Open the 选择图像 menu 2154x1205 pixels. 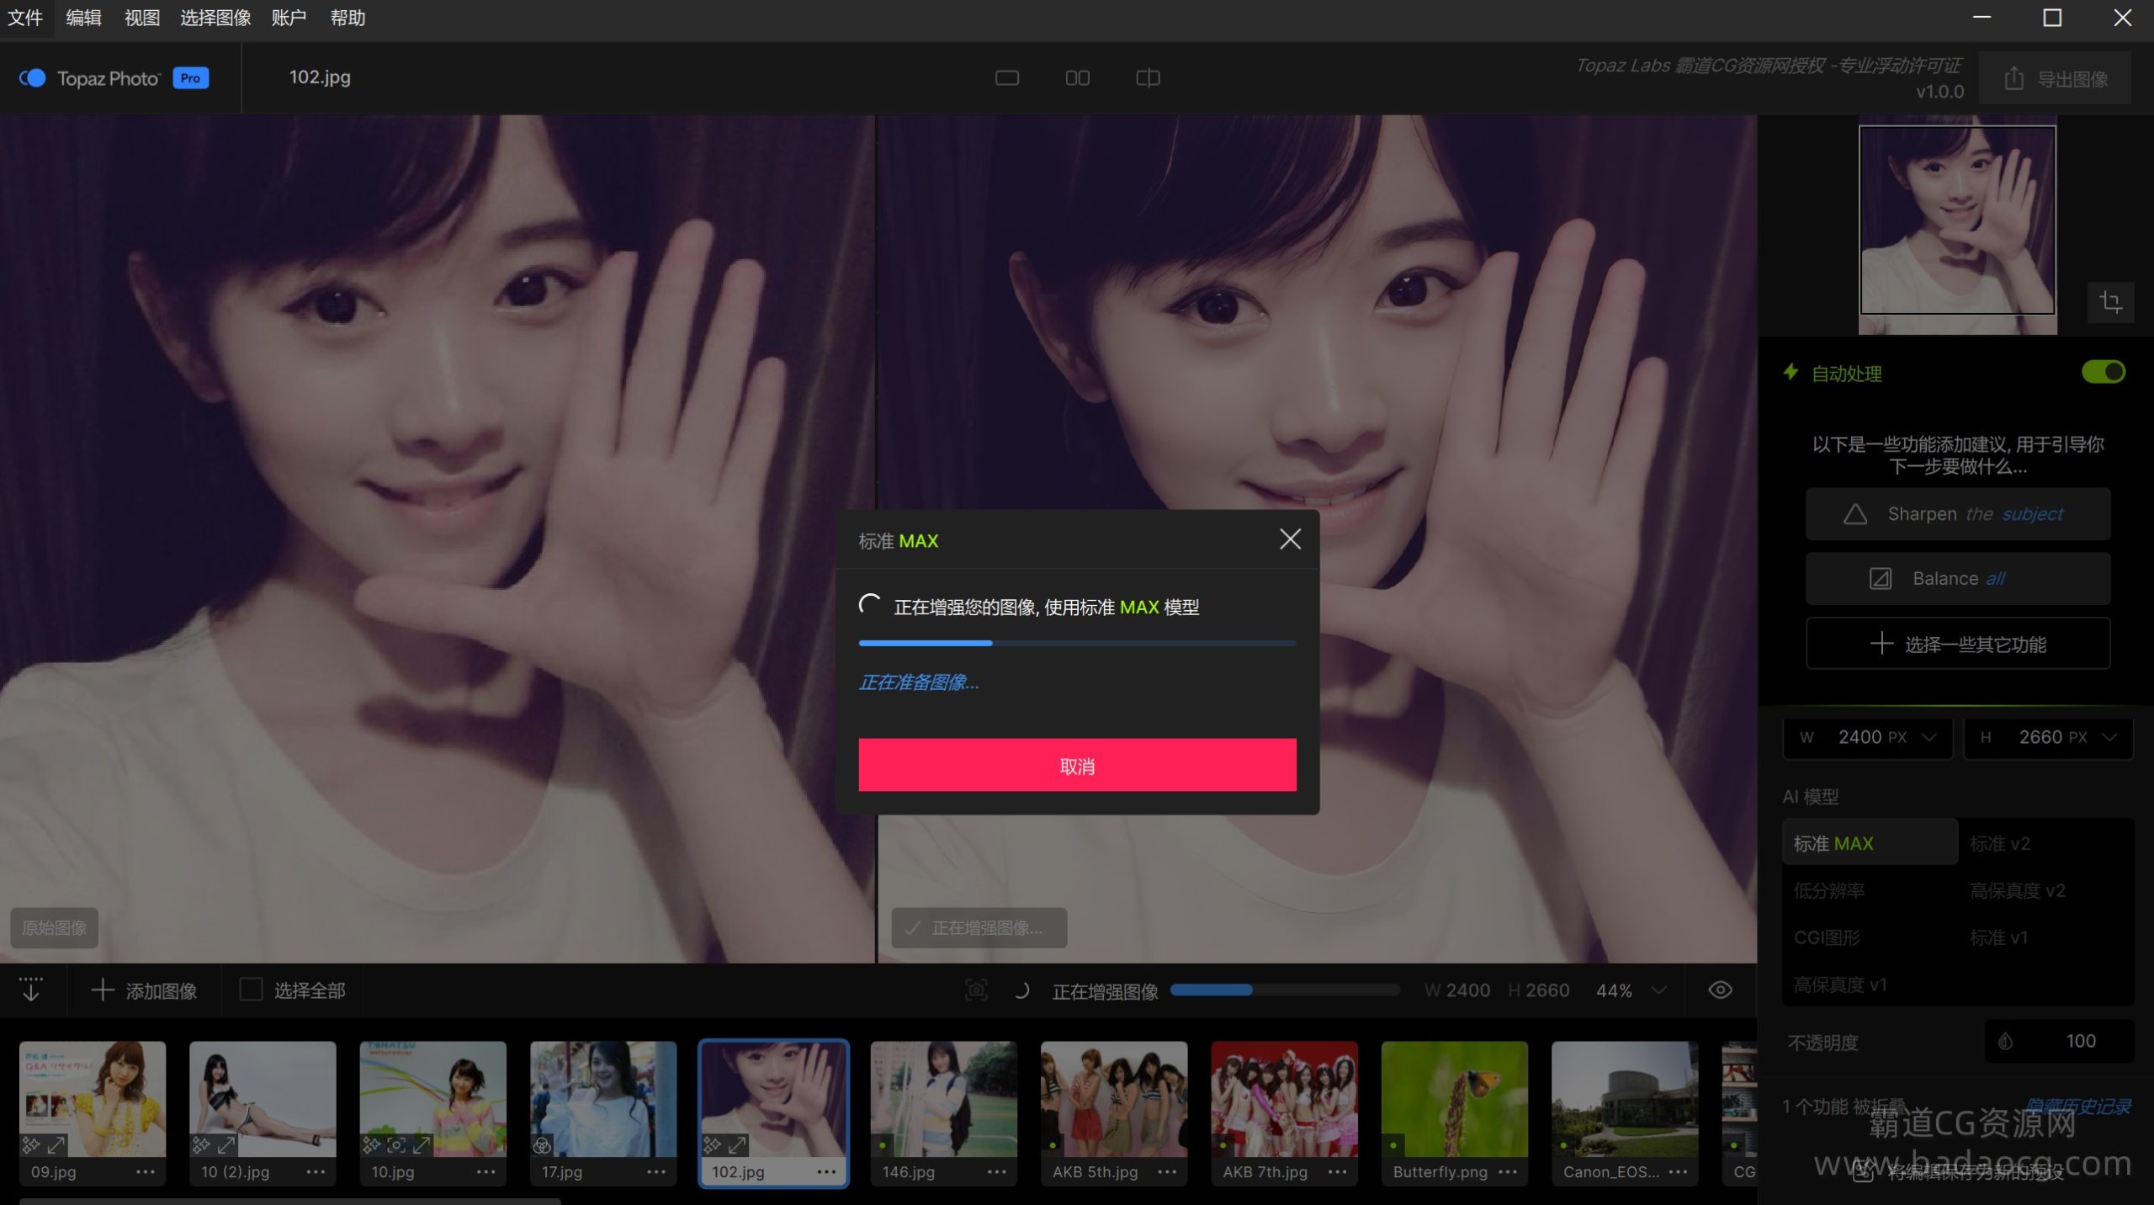[215, 18]
